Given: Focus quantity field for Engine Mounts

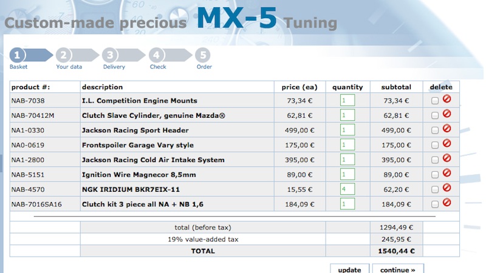Looking at the screenshot, I should [347, 100].
